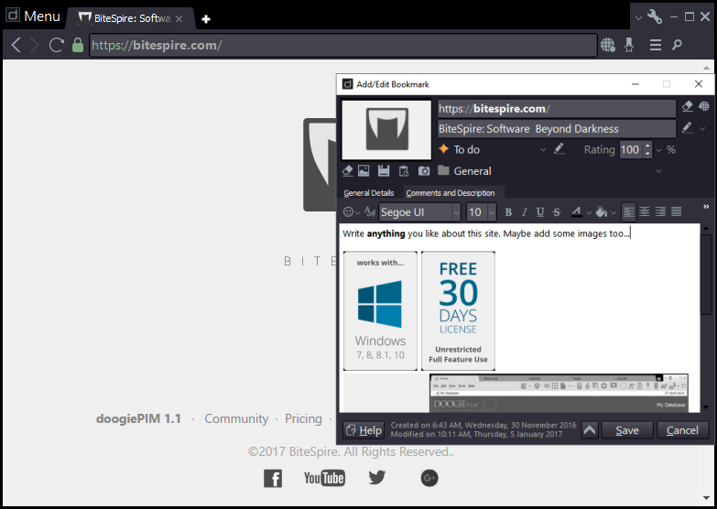Open a new tab with plus icon

206,18
